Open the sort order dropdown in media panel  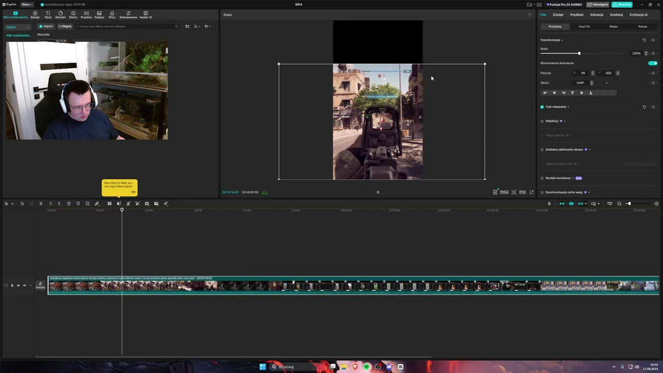tap(197, 26)
